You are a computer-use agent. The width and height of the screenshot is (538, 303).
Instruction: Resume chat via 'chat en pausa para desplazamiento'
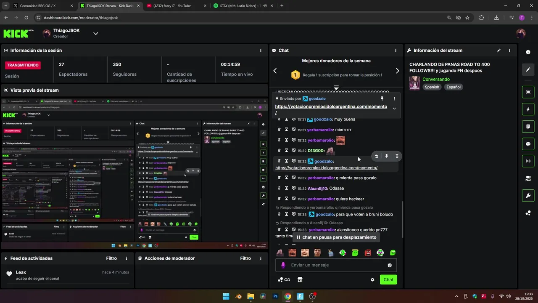click(336, 237)
